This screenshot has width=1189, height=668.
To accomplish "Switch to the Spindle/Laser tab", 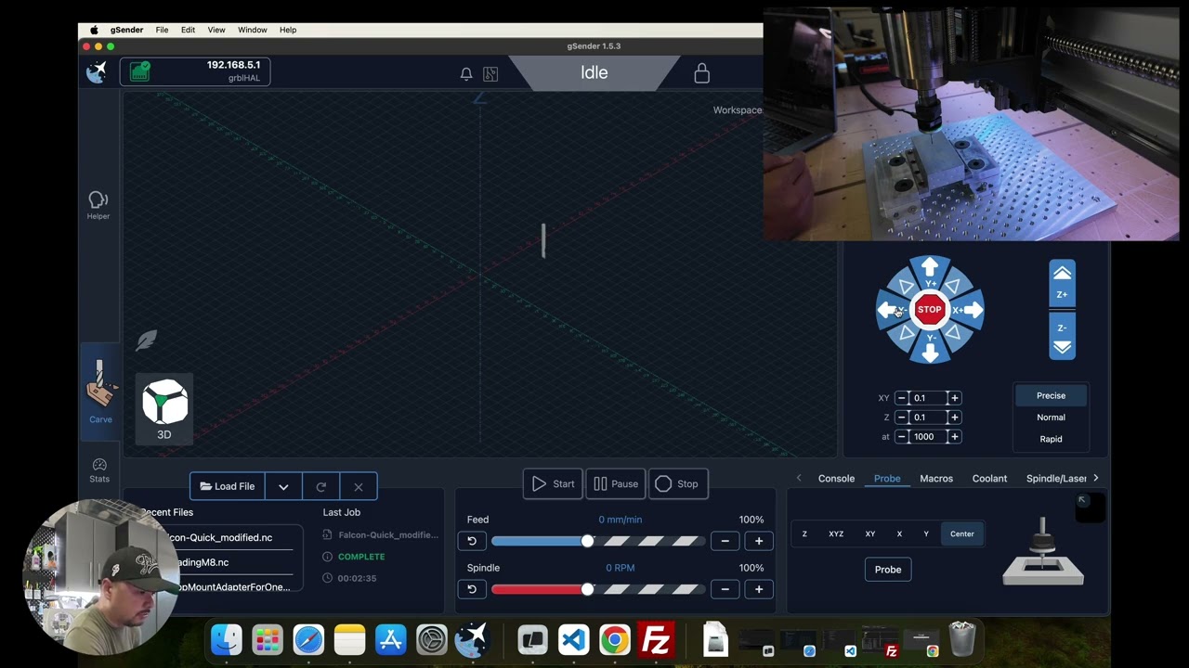I will pos(1056,479).
